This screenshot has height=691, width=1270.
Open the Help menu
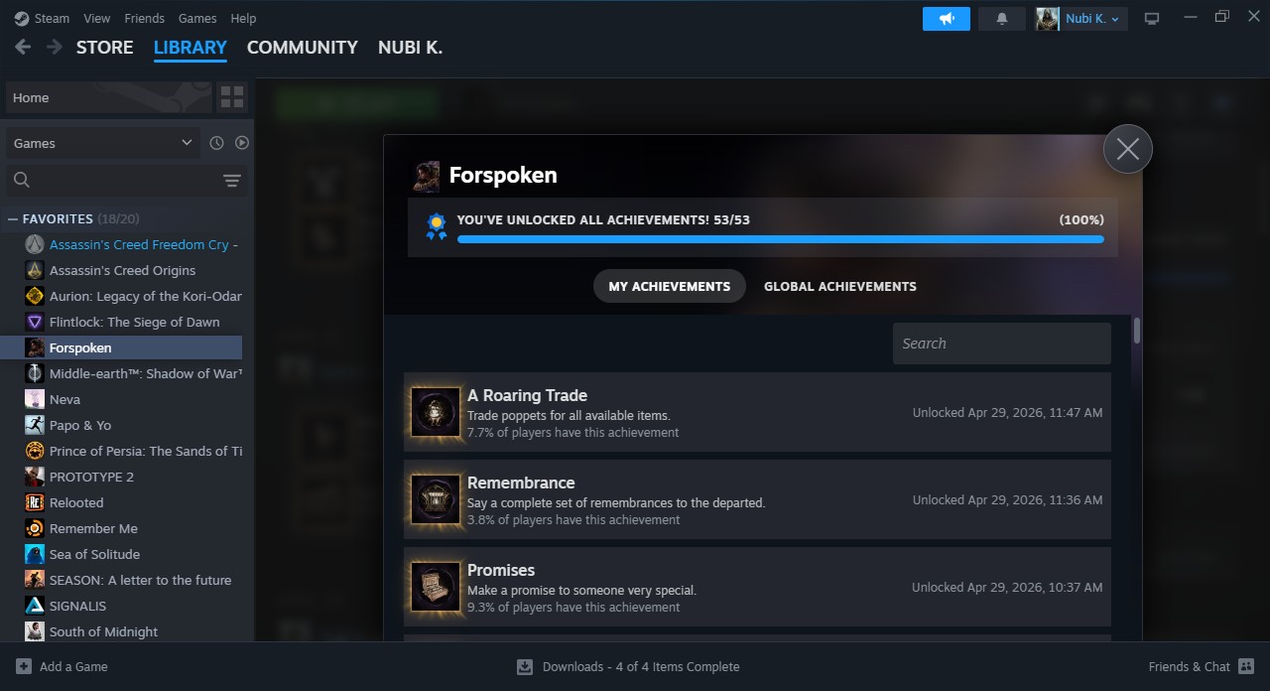tap(243, 18)
